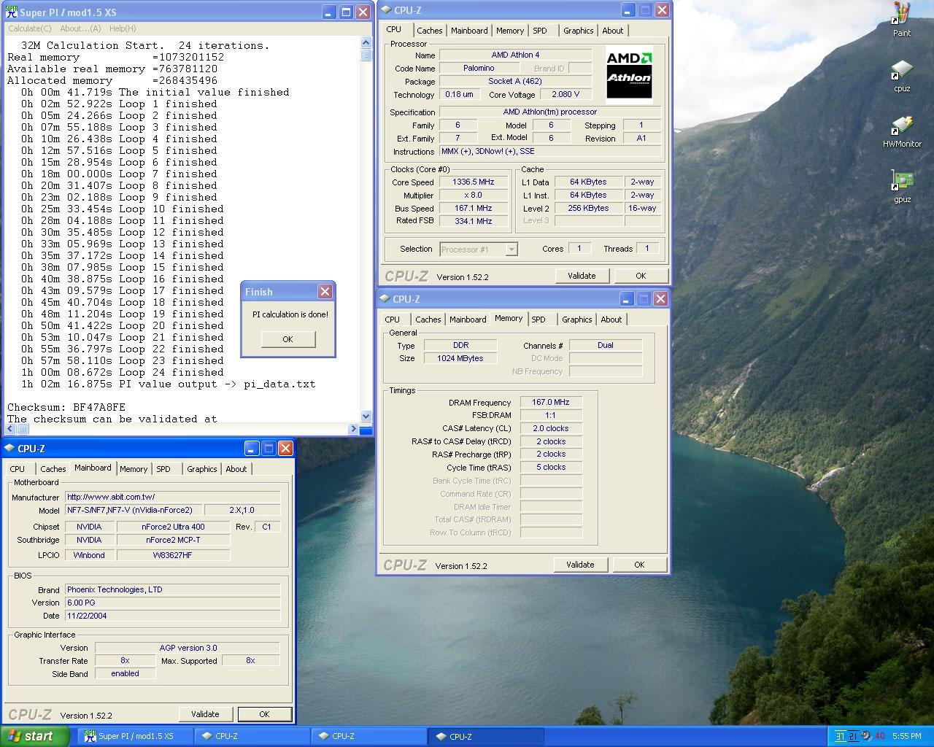Click the Mainboard CPU-Z window title icon
Screen dimensions: 934x747
point(9,449)
